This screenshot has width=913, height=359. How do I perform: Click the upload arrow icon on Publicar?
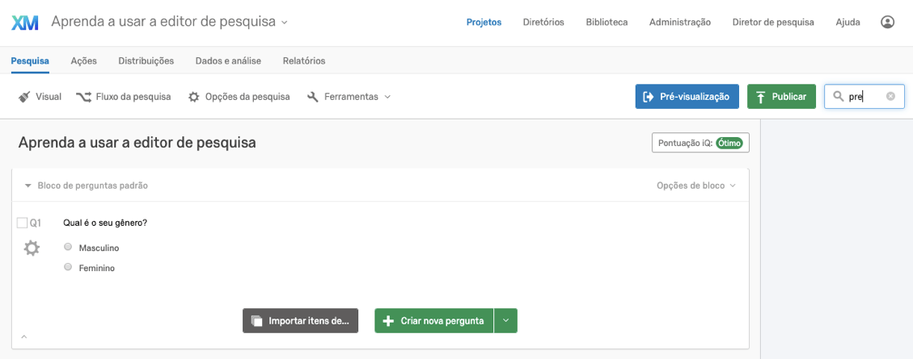pyautogui.click(x=760, y=97)
